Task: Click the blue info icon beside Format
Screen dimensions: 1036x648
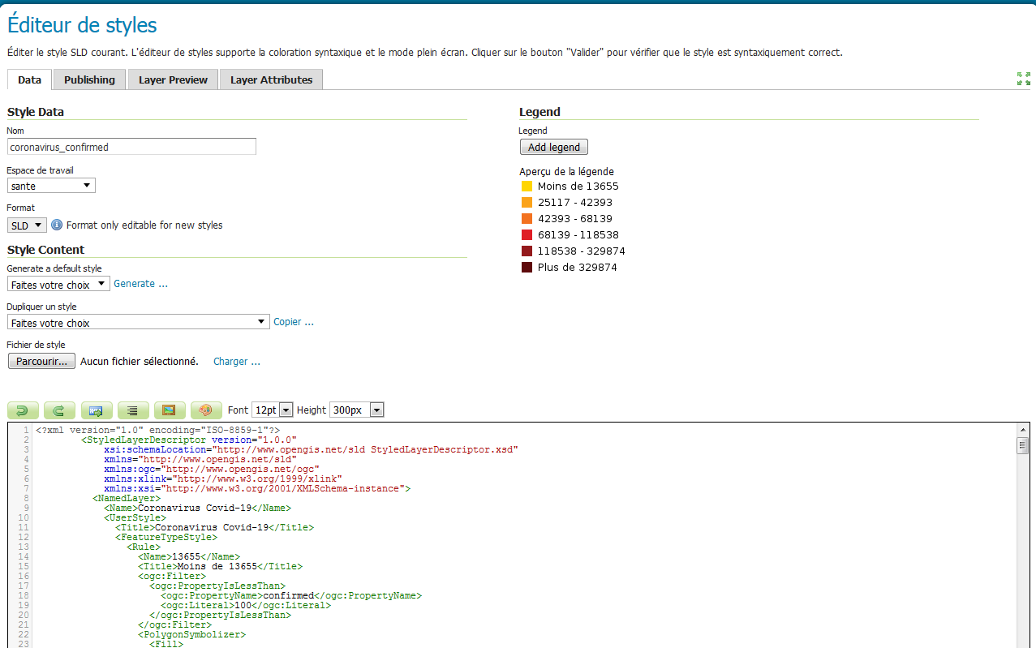Action: (x=57, y=225)
